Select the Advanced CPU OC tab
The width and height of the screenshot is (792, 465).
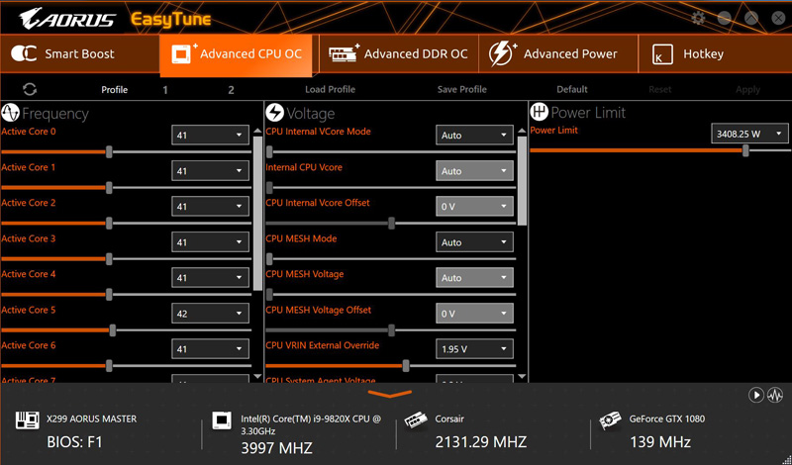[x=236, y=54]
